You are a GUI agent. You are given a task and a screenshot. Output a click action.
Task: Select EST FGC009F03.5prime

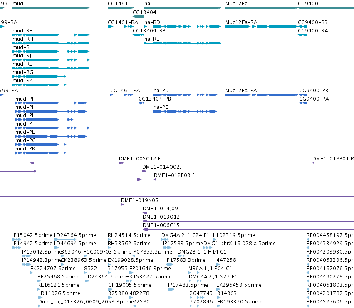pyautogui.click(x=85, y=256)
